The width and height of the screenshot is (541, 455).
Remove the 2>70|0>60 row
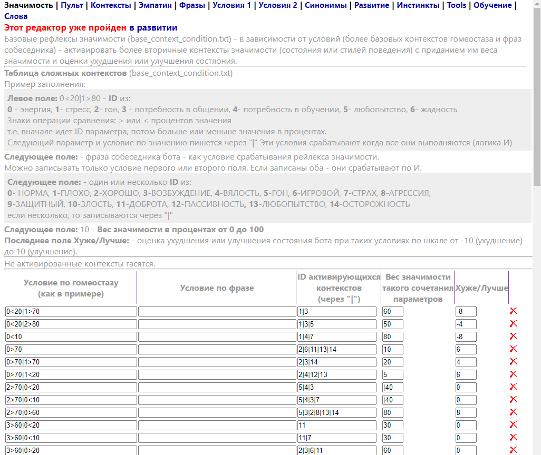click(513, 412)
